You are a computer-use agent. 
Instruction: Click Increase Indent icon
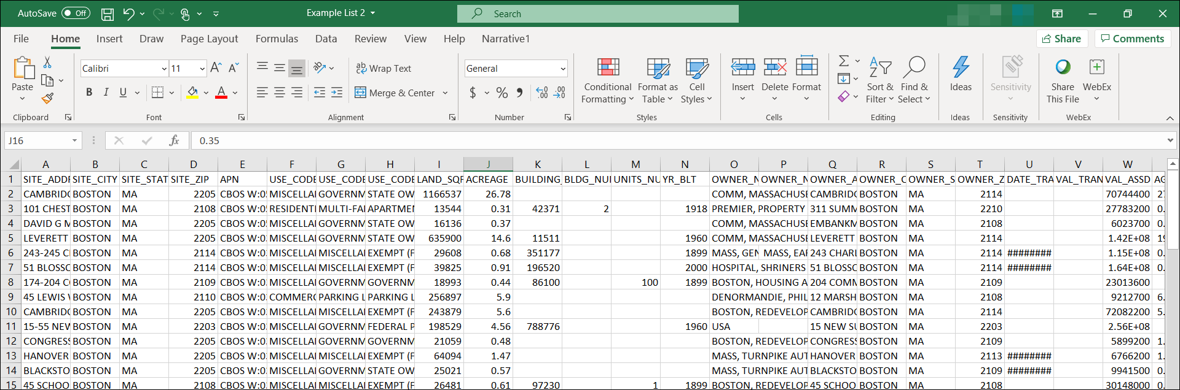(337, 93)
